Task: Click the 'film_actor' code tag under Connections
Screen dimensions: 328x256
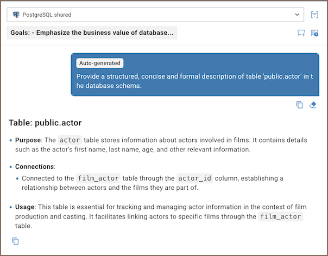Action: [x=98, y=178]
